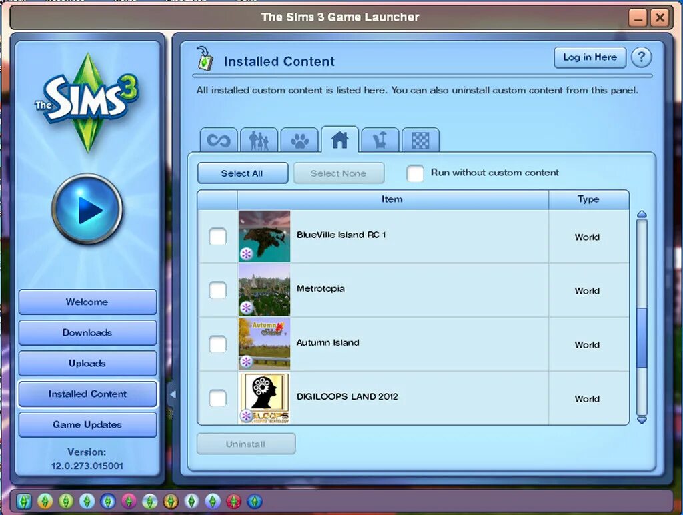
Task: Click the pink magenta plumbob icon
Action: tap(129, 502)
